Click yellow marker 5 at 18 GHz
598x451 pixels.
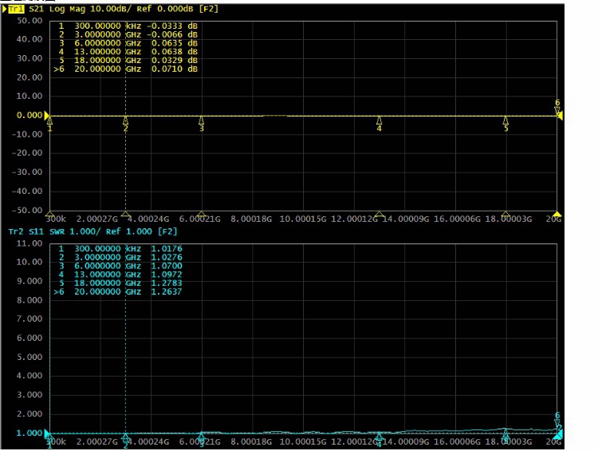tap(506, 124)
